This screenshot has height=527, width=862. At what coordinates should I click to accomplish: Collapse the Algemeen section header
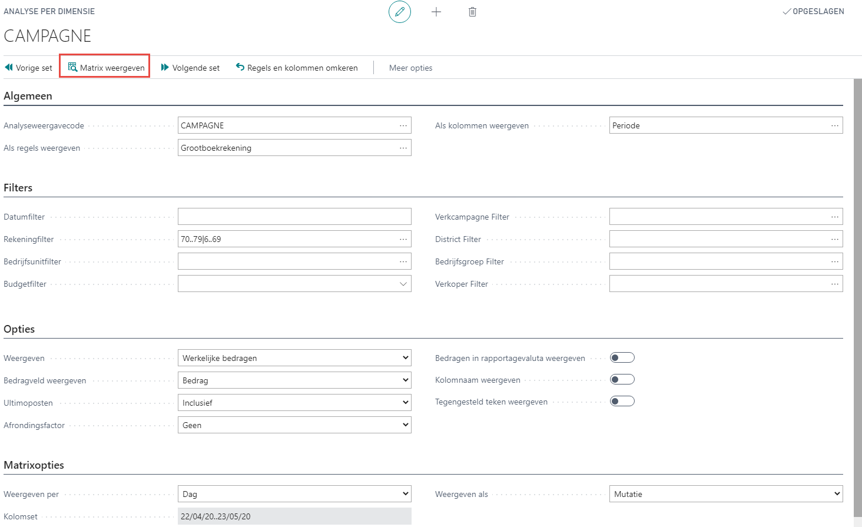coord(28,96)
